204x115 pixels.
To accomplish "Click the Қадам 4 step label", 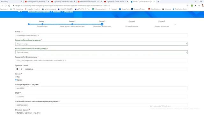I will coord(132,21).
